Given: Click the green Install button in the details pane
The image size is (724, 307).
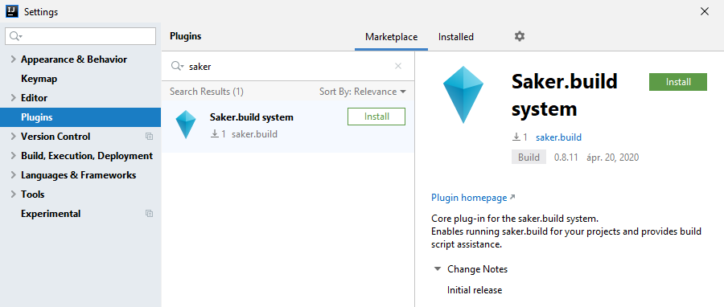Looking at the screenshot, I should pos(678,82).
